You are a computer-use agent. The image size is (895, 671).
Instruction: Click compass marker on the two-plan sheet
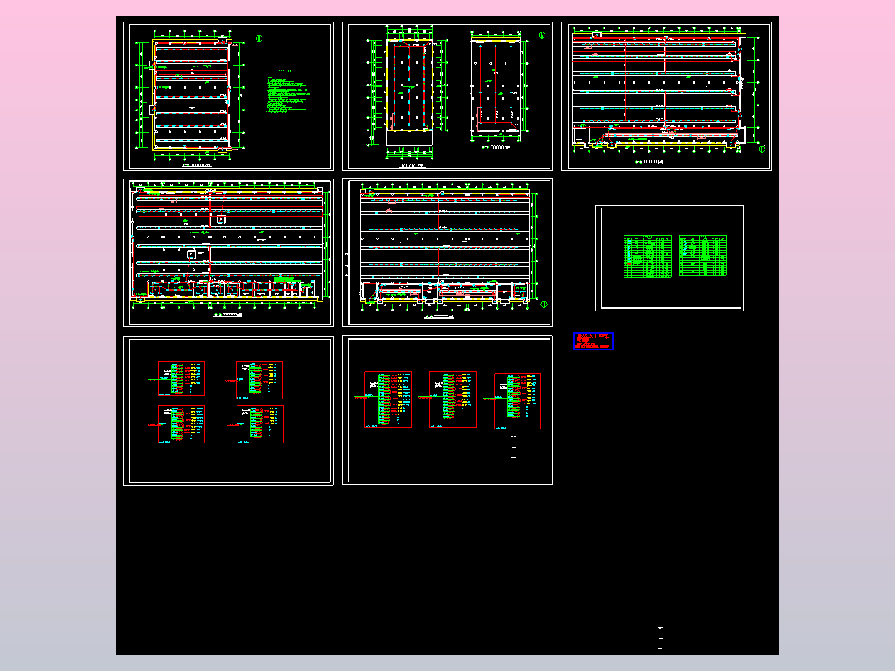542,36
